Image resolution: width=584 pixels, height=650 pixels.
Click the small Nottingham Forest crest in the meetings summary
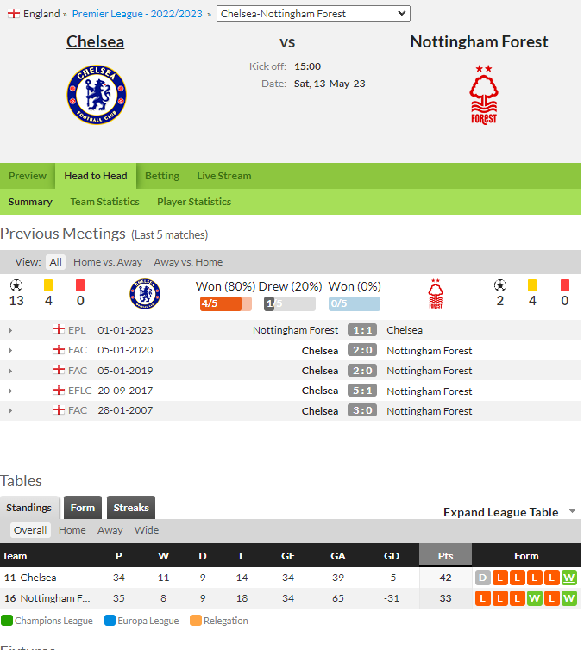[436, 294]
